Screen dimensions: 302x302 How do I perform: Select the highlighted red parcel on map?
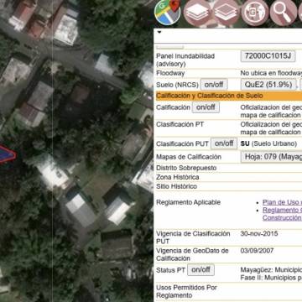[x=7, y=154]
